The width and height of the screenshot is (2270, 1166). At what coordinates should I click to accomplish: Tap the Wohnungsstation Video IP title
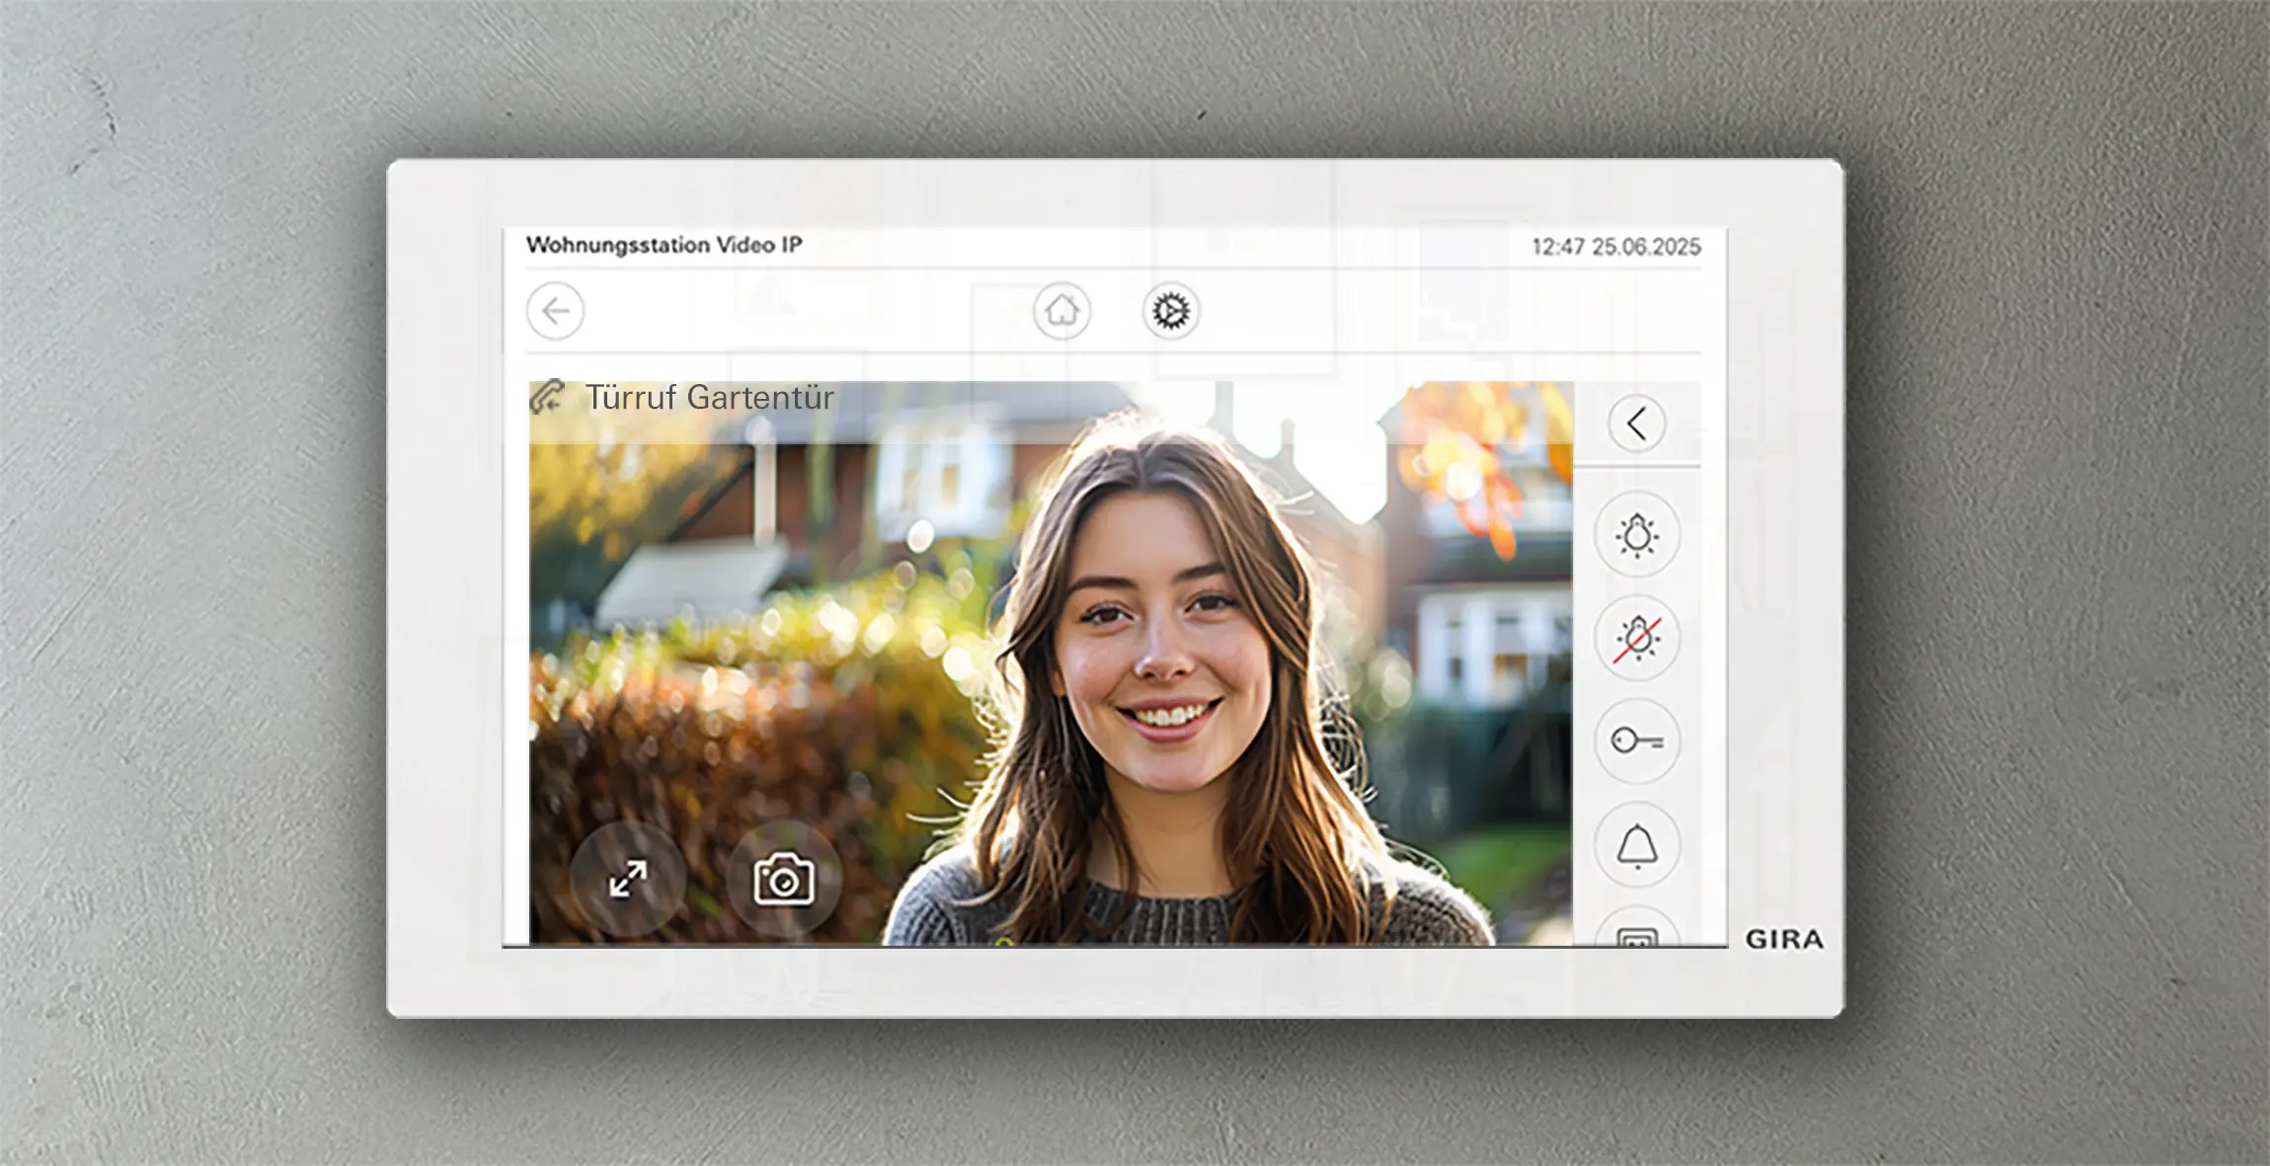pyautogui.click(x=664, y=245)
